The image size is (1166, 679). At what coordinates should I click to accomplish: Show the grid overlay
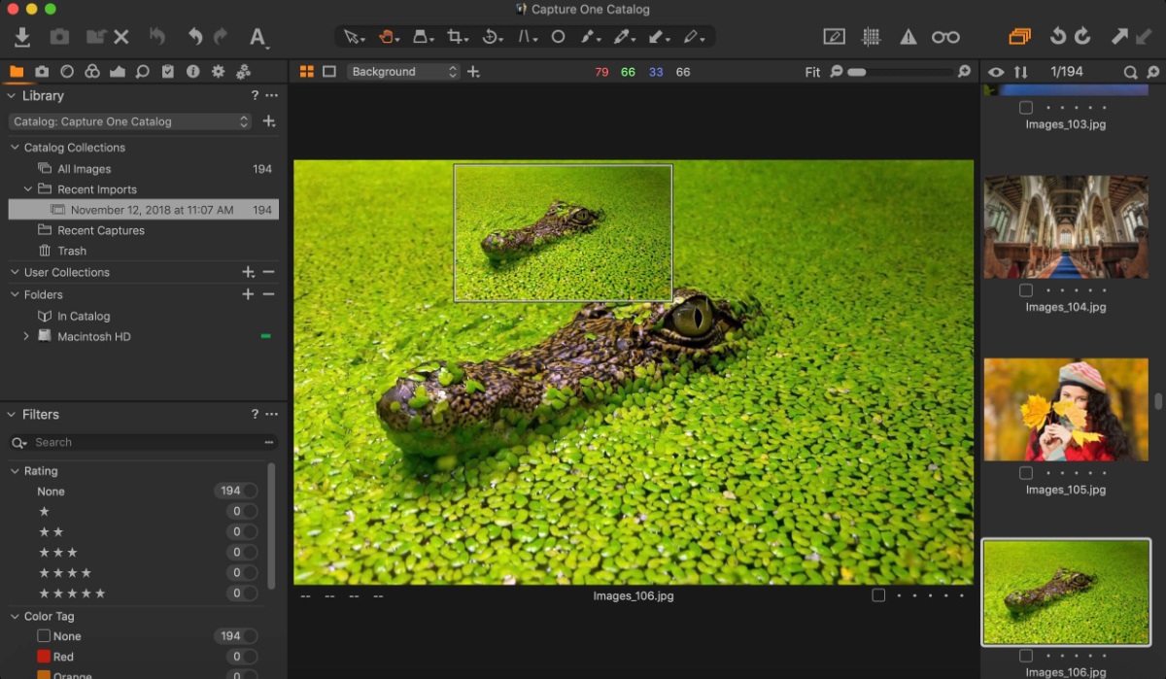point(872,37)
